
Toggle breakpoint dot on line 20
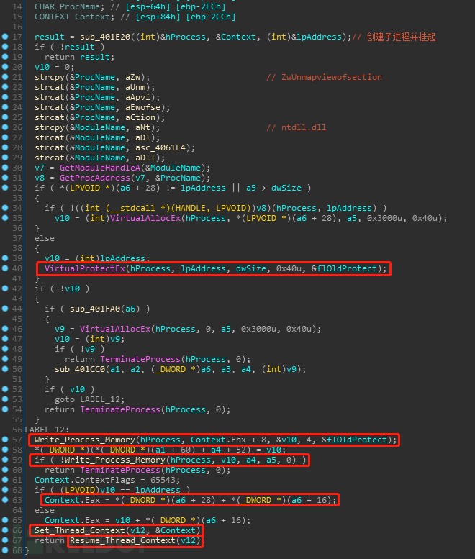pos(5,67)
